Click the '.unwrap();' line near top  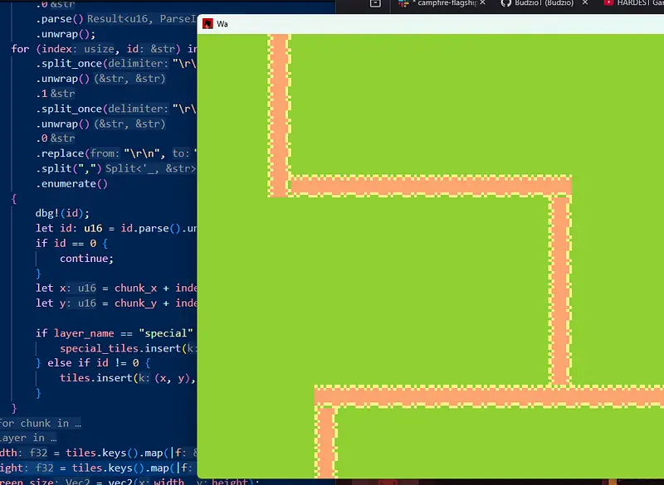tap(66, 34)
